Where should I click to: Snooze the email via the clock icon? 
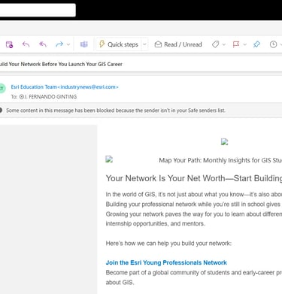[x=273, y=44]
